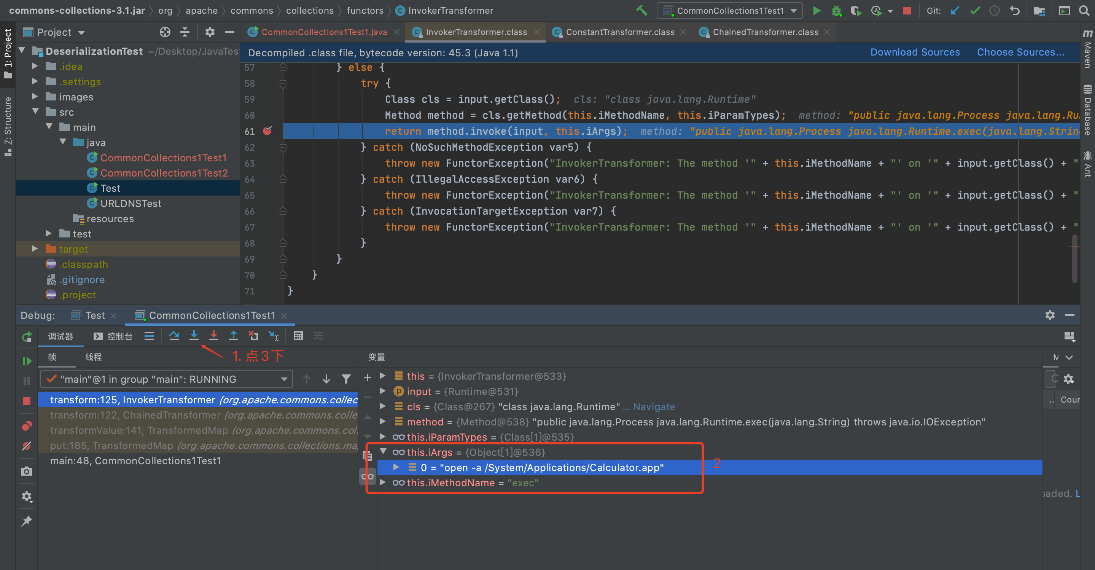Click Step Out debugger icon

tap(233, 336)
